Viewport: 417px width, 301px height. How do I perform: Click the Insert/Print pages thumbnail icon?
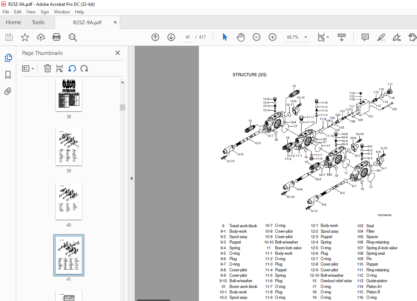[60, 69]
